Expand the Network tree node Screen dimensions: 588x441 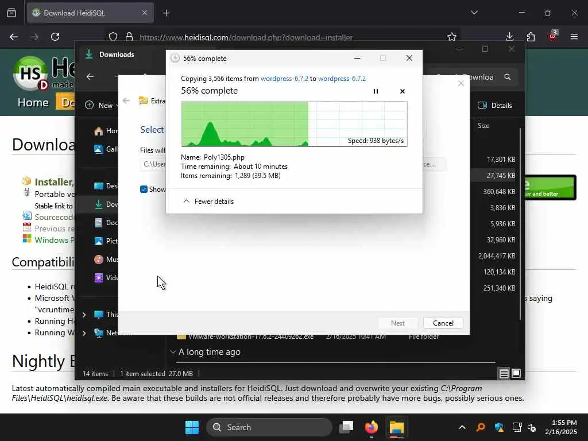pos(84,333)
